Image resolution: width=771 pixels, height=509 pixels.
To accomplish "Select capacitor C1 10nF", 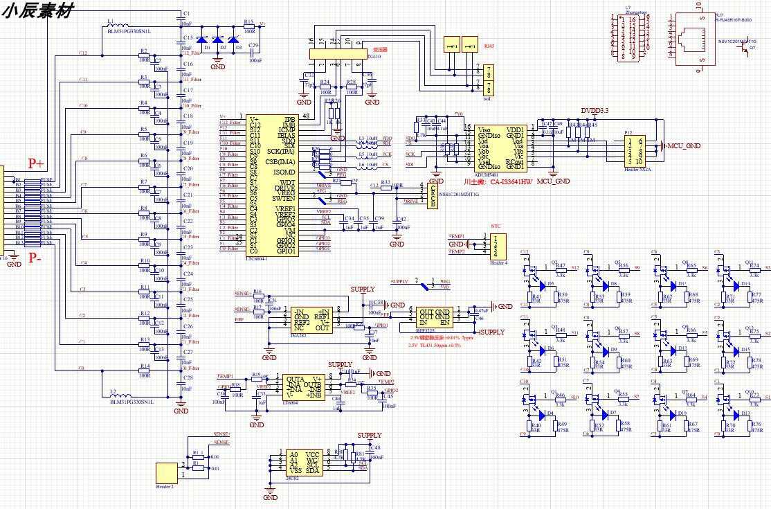I will [181, 19].
